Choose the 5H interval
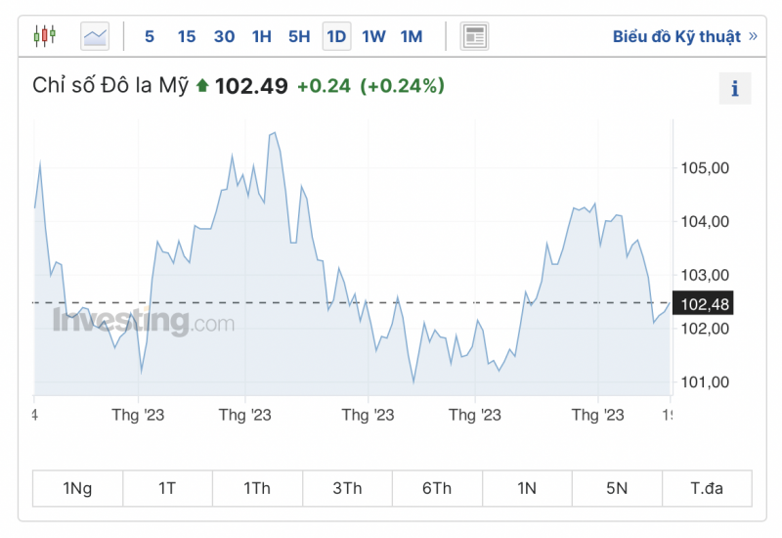Viewport: 782px width, 538px height. [299, 36]
